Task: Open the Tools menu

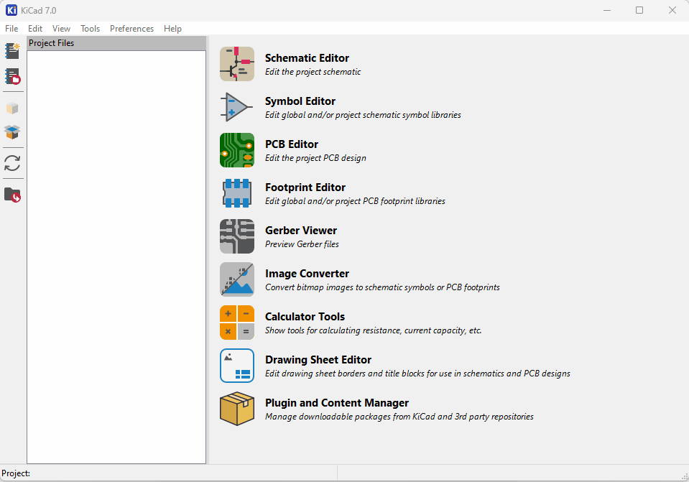Action: click(x=90, y=29)
